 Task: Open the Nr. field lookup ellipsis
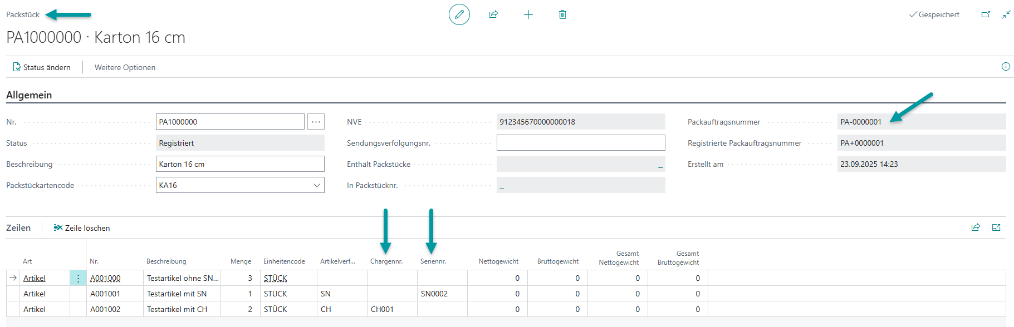(x=316, y=122)
